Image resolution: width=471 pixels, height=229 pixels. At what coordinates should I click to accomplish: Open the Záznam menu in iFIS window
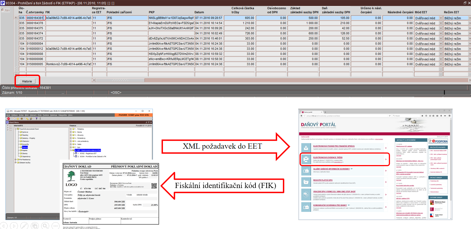(x=33, y=115)
